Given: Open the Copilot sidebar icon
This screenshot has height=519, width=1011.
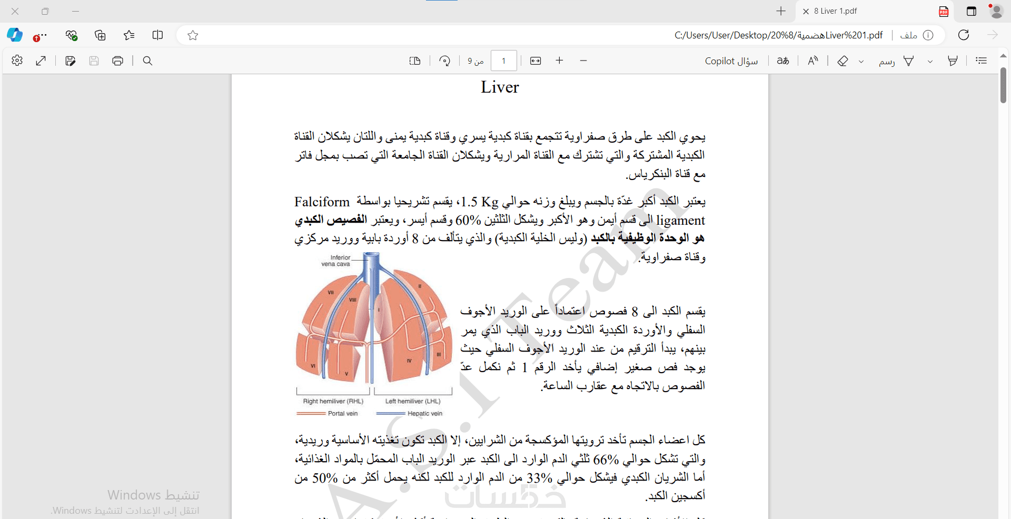Looking at the screenshot, I should click(15, 35).
